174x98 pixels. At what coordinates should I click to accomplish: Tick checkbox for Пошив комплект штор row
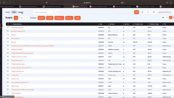(8, 64)
